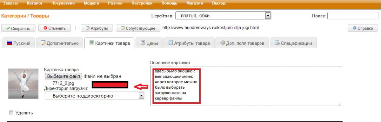Click the gear icon on Доп. поля товаров tab

pos(223,43)
